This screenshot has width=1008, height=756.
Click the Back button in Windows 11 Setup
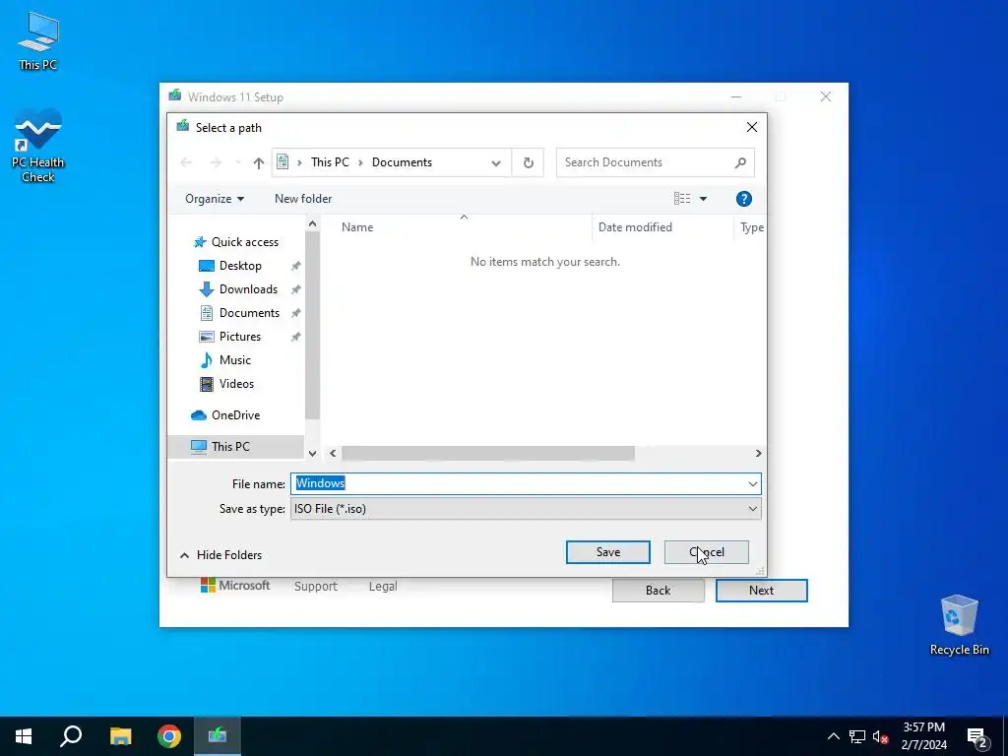(x=659, y=591)
